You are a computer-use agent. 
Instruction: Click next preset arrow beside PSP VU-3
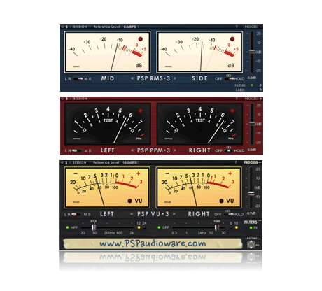174,214
